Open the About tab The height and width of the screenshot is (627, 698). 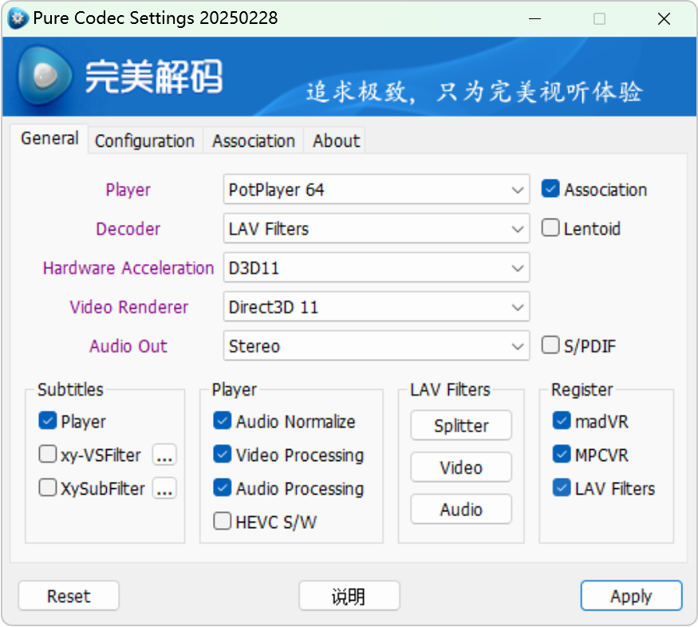point(336,141)
